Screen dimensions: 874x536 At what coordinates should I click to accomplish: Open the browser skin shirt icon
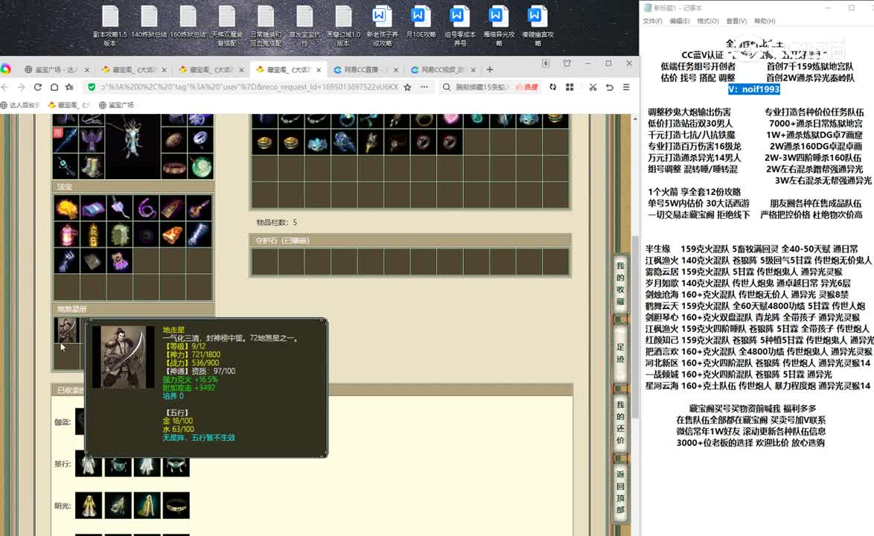[x=567, y=63]
